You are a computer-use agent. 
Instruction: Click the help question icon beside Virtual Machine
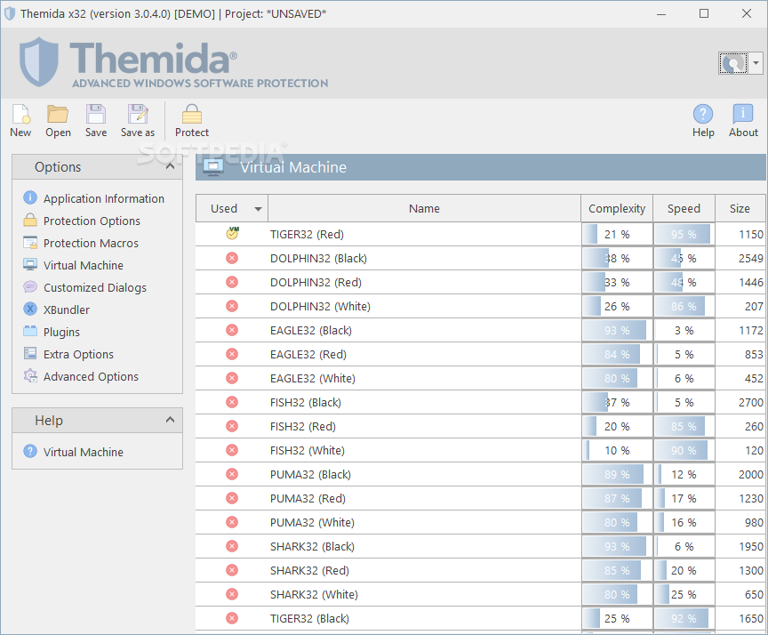[30, 451]
